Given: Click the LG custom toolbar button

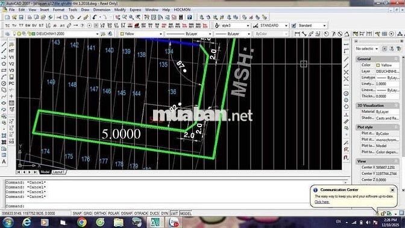Looking at the screenshot, I should pyautogui.click(x=48, y=25).
